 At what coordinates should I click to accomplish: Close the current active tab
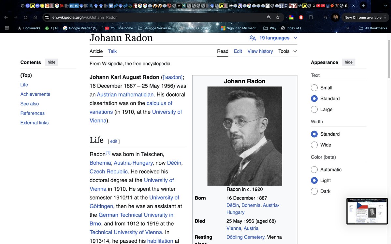pos(353,6)
